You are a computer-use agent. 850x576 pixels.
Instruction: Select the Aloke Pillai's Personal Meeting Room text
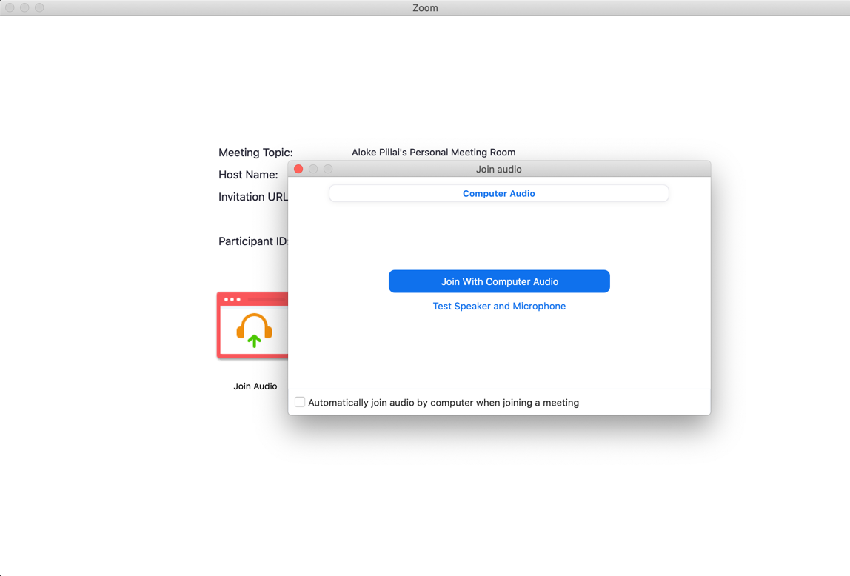pyautogui.click(x=434, y=153)
